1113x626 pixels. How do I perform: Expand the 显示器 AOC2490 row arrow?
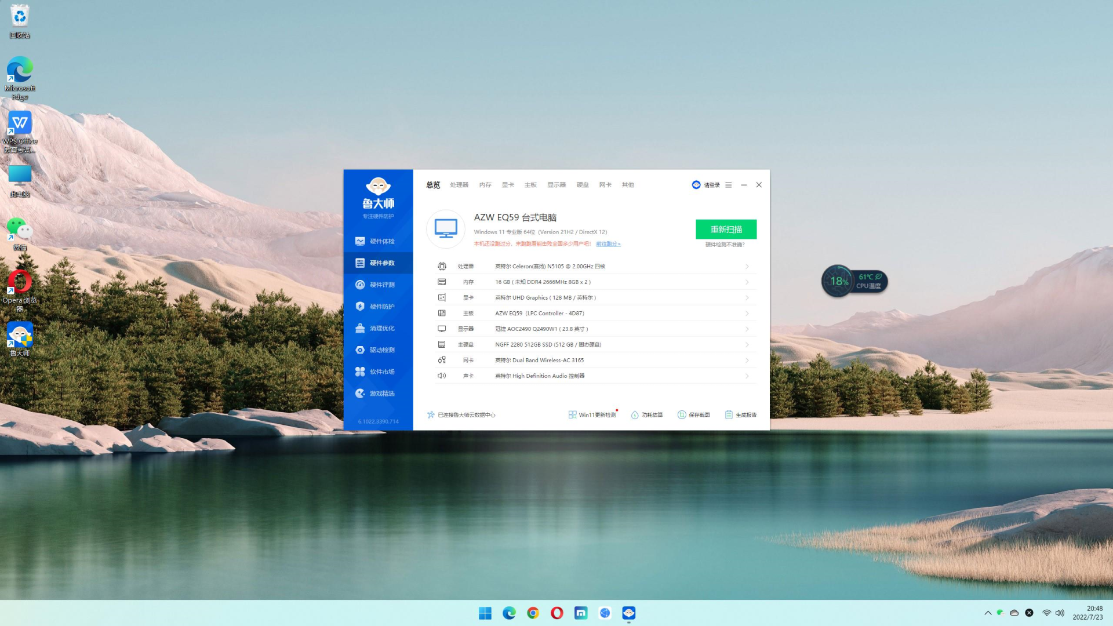pyautogui.click(x=747, y=329)
